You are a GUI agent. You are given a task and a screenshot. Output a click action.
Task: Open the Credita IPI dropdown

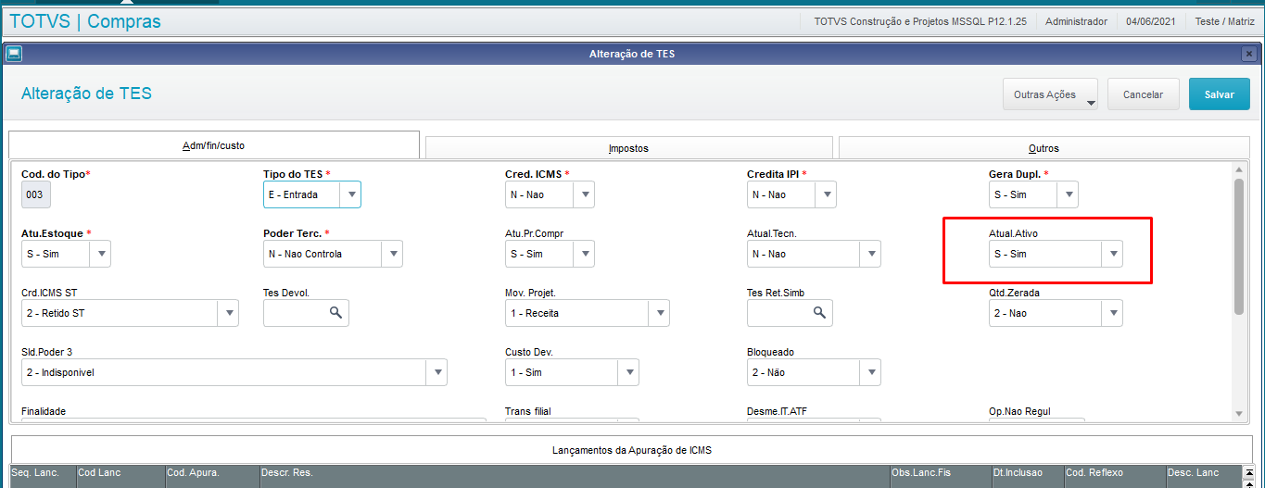point(826,194)
